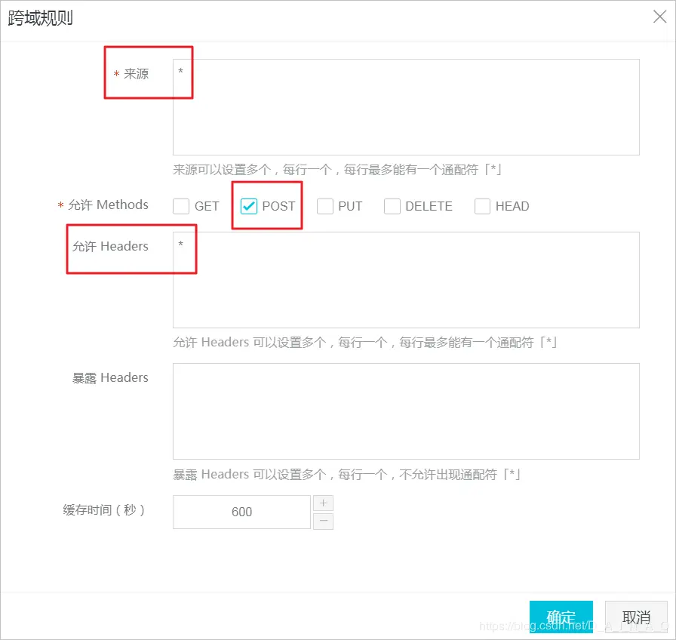Click the 确定 confirm button
The image size is (676, 640).
(561, 617)
